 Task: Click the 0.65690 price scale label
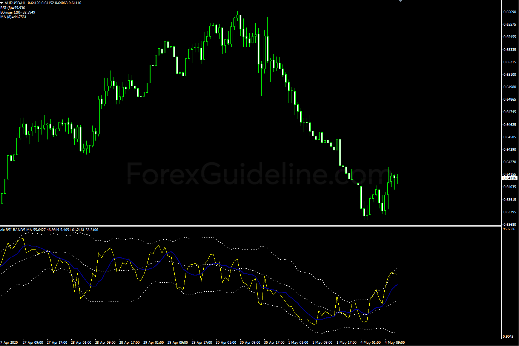point(510,12)
